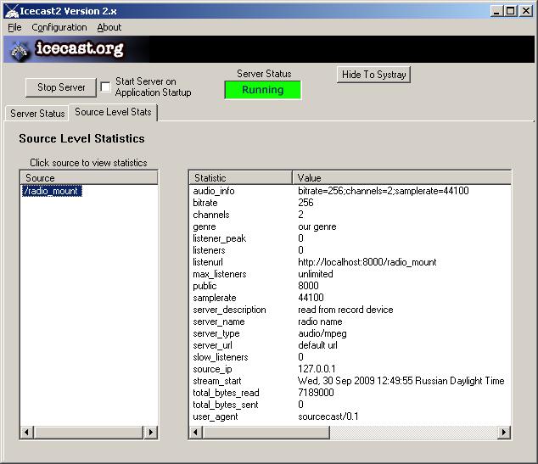Select the server_type statistic row
Screen dimensions: 538x464
pyautogui.click(x=350, y=333)
